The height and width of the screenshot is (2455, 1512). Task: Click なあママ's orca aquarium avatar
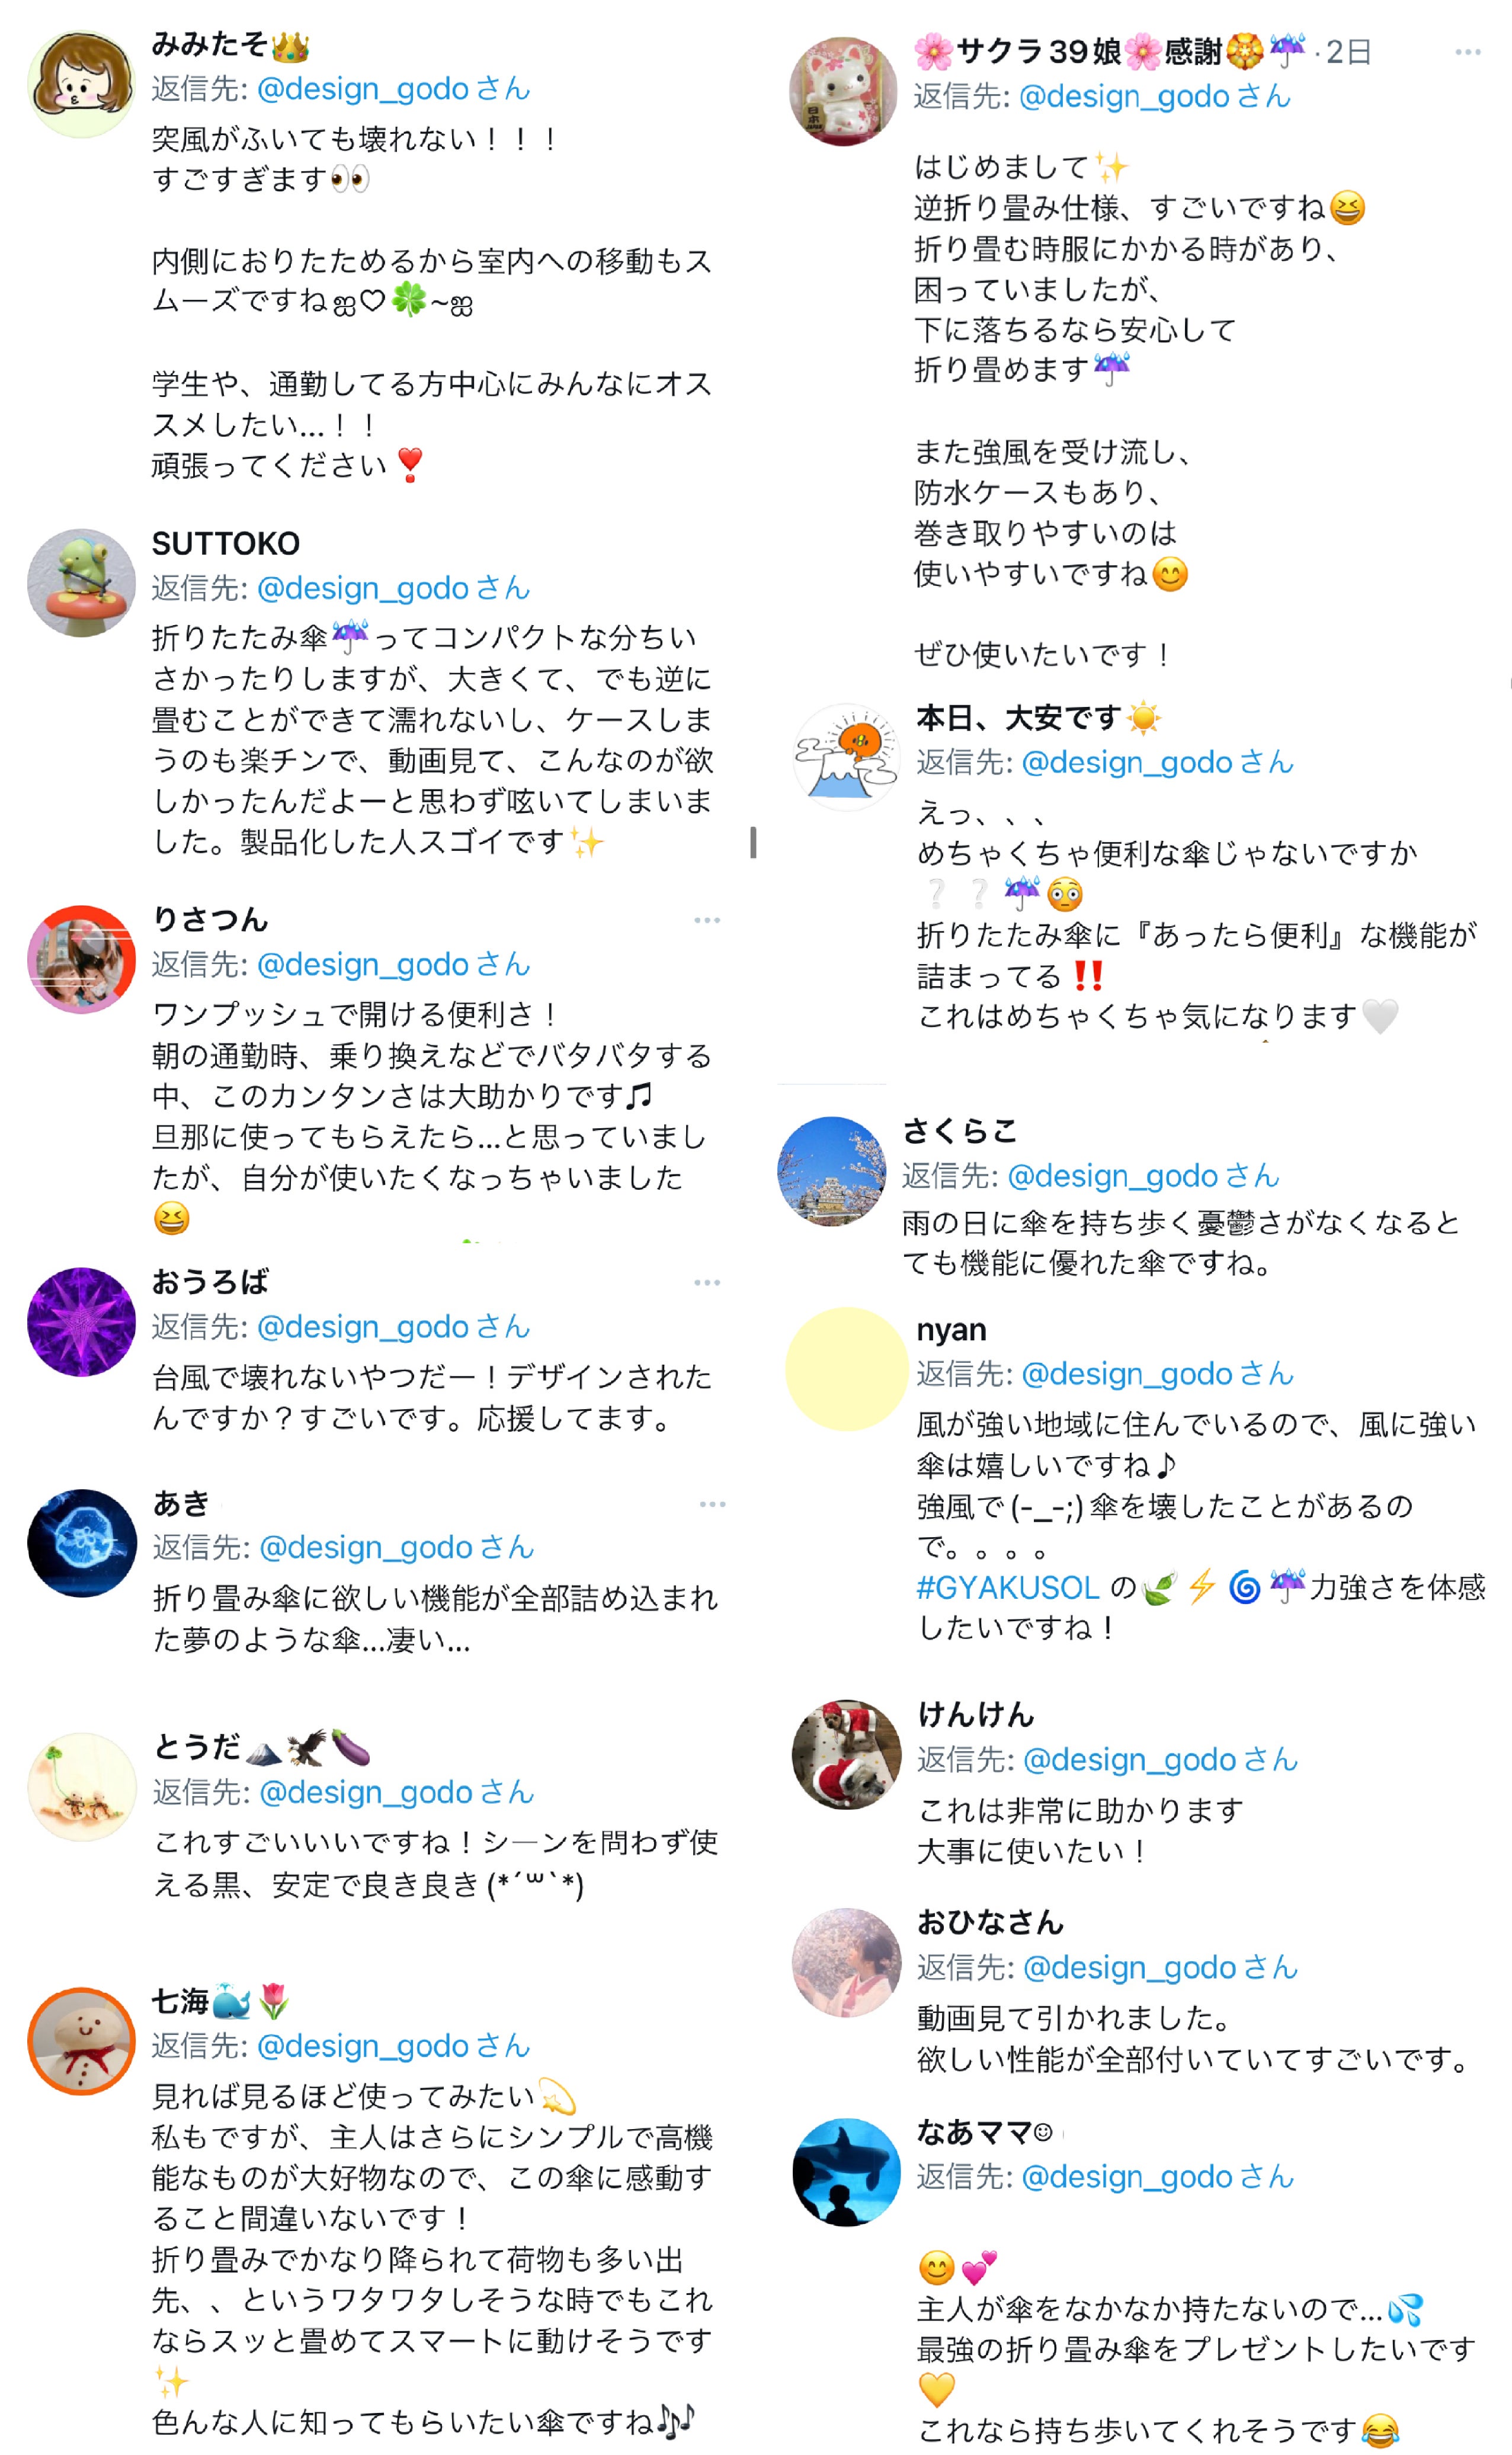point(846,2171)
